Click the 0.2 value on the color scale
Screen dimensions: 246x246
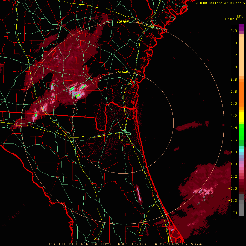[234, 177]
